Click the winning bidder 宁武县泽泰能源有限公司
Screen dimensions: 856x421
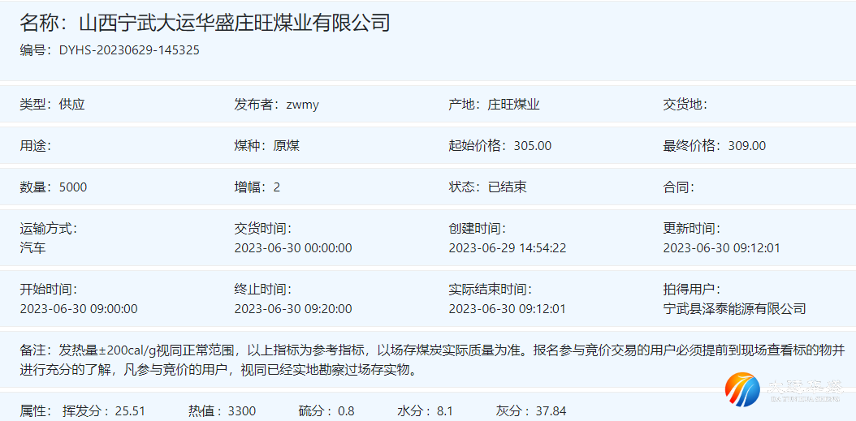point(734,309)
